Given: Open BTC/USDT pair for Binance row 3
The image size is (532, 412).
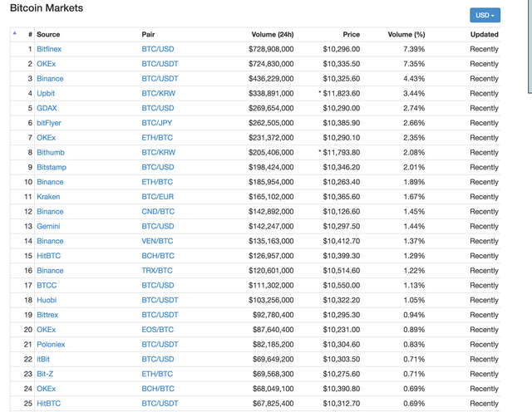Looking at the screenshot, I should [160, 79].
